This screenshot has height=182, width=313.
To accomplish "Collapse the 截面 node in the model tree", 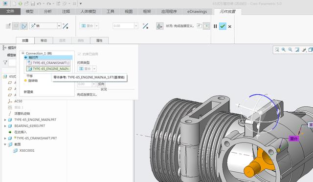I will (x=5, y=144).
